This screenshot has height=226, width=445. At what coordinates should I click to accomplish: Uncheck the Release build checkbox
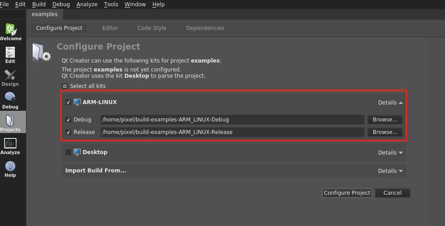click(68, 132)
